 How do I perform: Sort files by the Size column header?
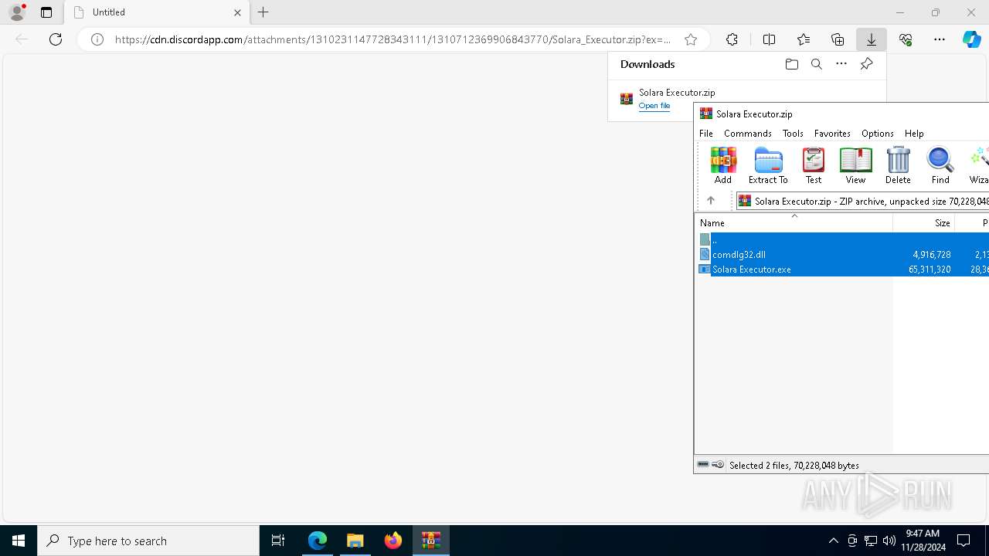point(924,222)
